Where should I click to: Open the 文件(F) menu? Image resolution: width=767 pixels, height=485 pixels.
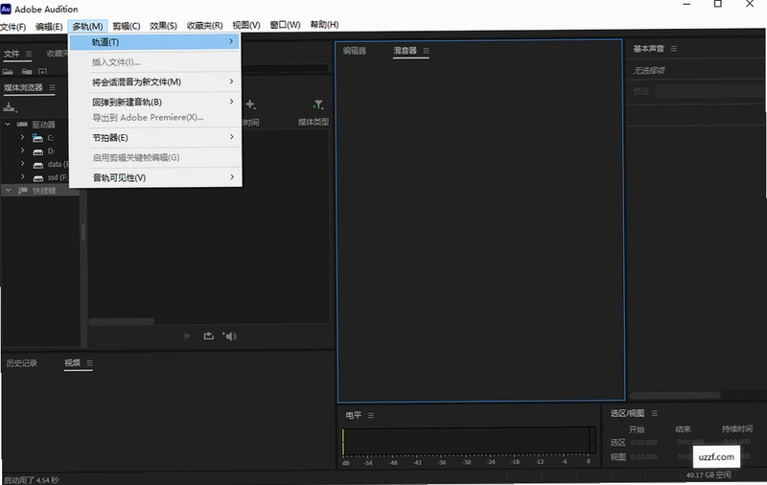(12, 26)
